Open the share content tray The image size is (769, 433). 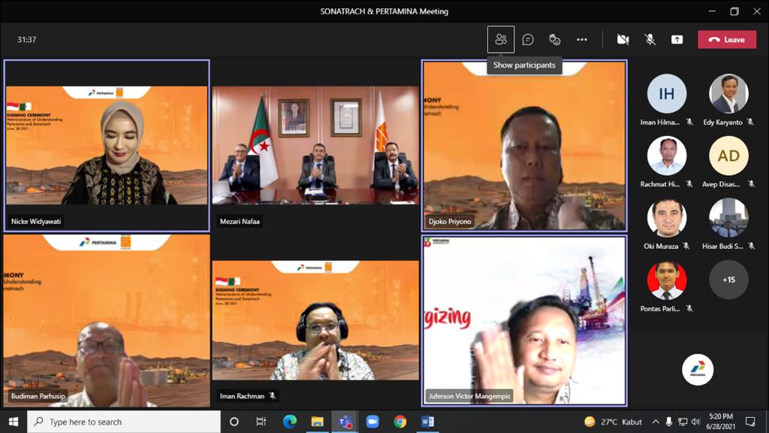point(677,39)
